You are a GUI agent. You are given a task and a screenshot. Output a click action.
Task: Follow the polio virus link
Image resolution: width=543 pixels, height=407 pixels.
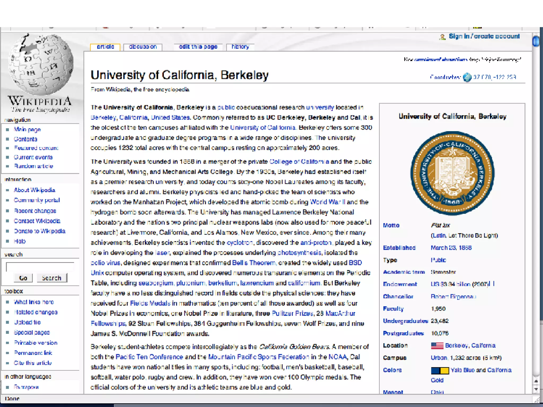(106, 263)
